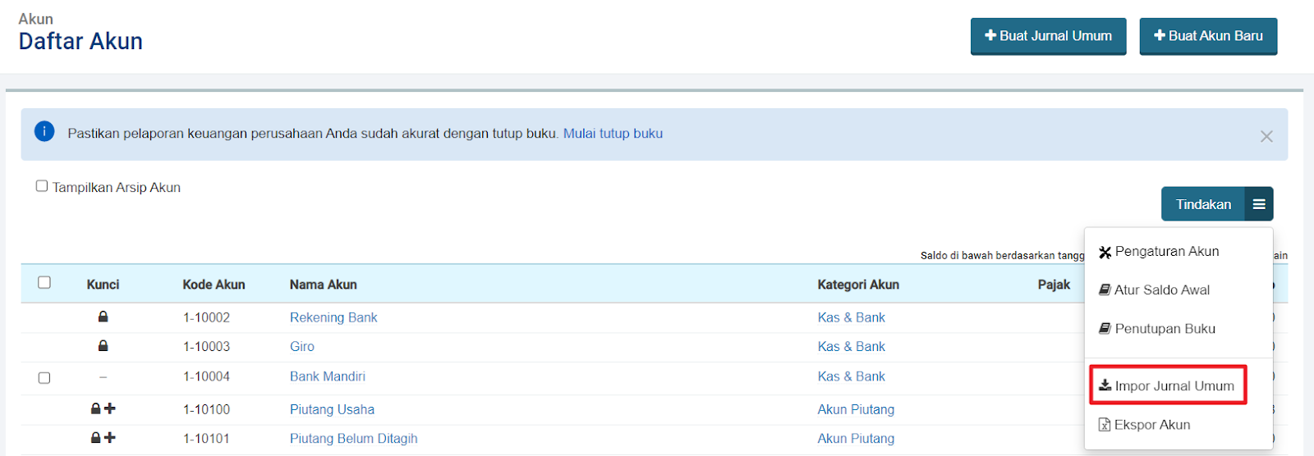Choose Ekspor Akun from the menu

1144,425
